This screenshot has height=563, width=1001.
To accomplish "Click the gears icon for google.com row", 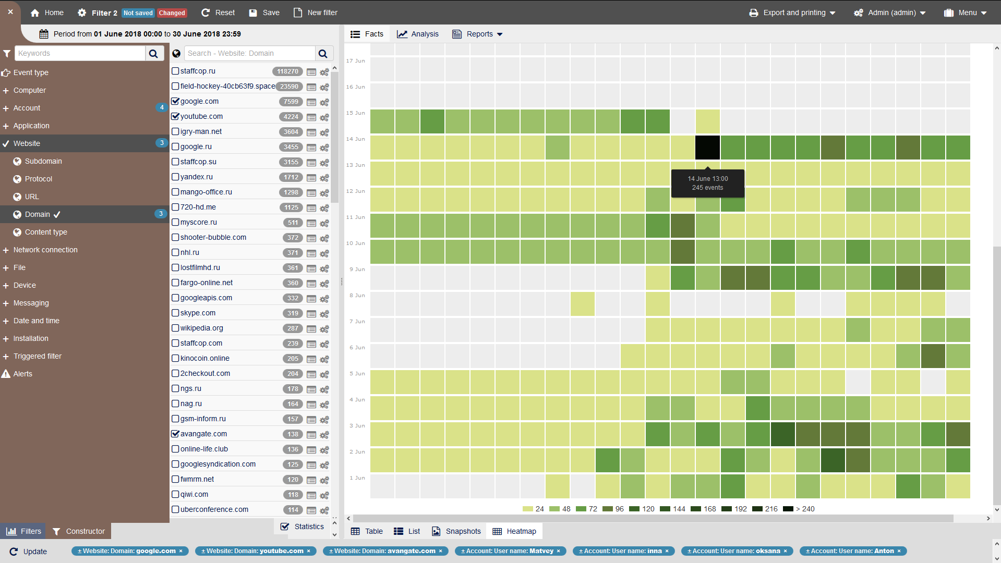I will coord(324,102).
